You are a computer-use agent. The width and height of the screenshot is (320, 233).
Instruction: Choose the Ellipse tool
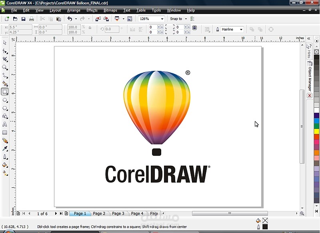(5, 100)
